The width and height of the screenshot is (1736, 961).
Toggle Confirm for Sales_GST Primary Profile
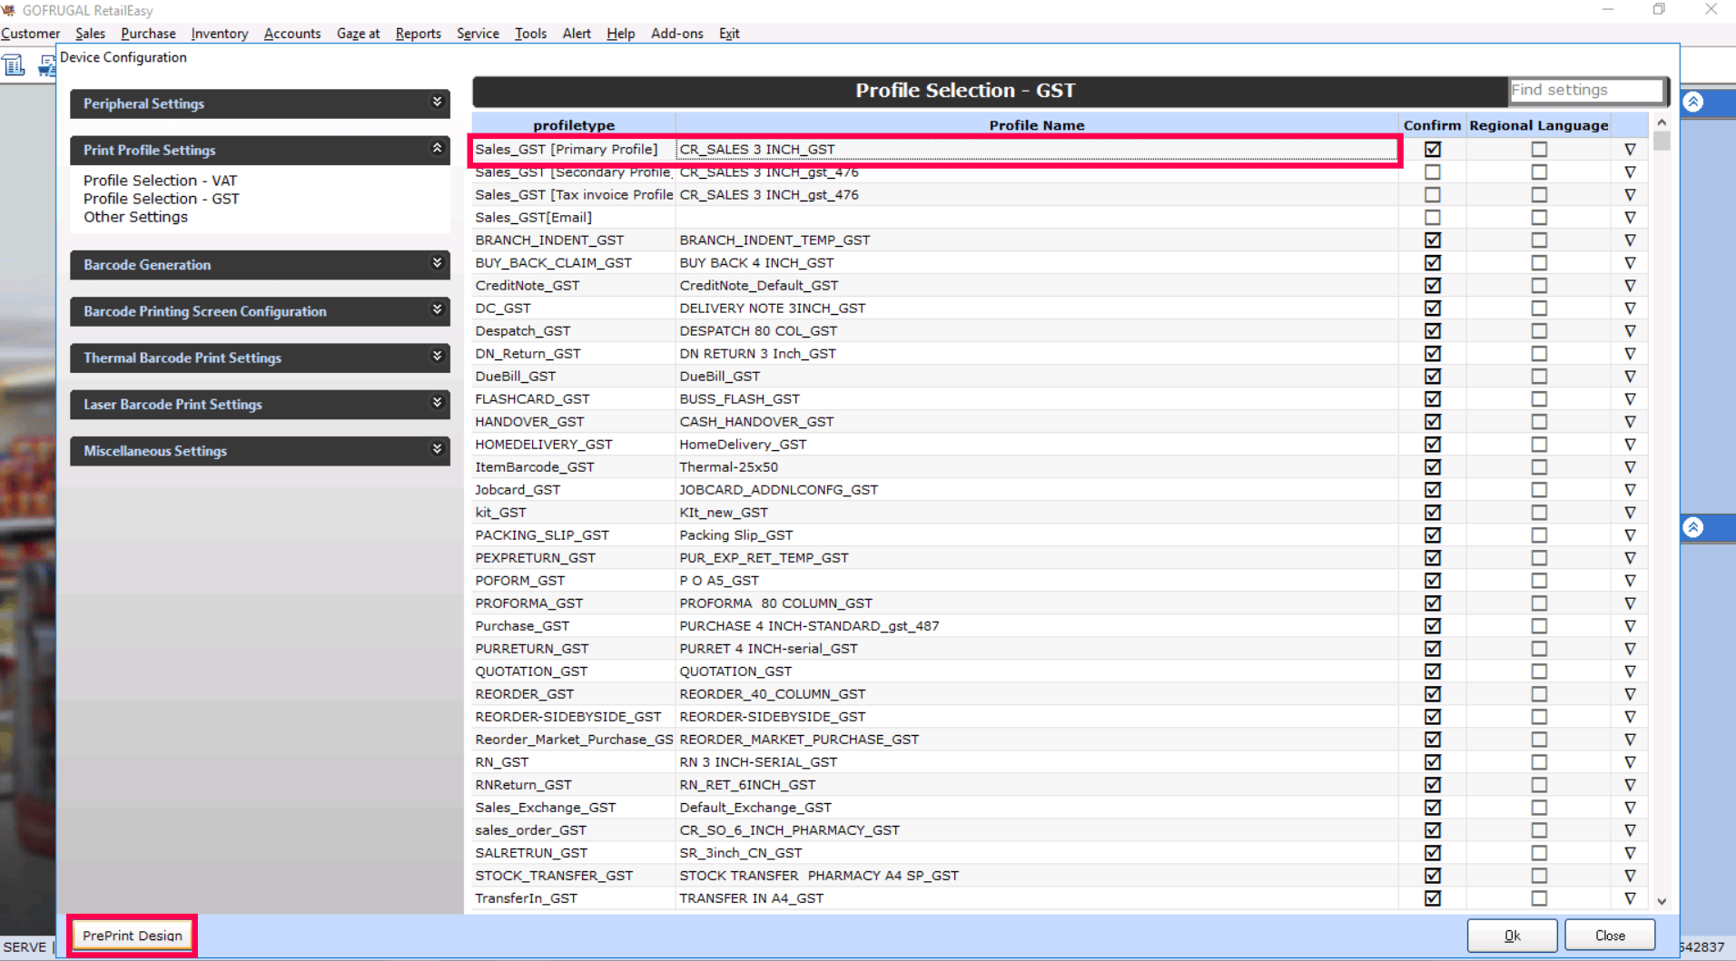[1433, 150]
